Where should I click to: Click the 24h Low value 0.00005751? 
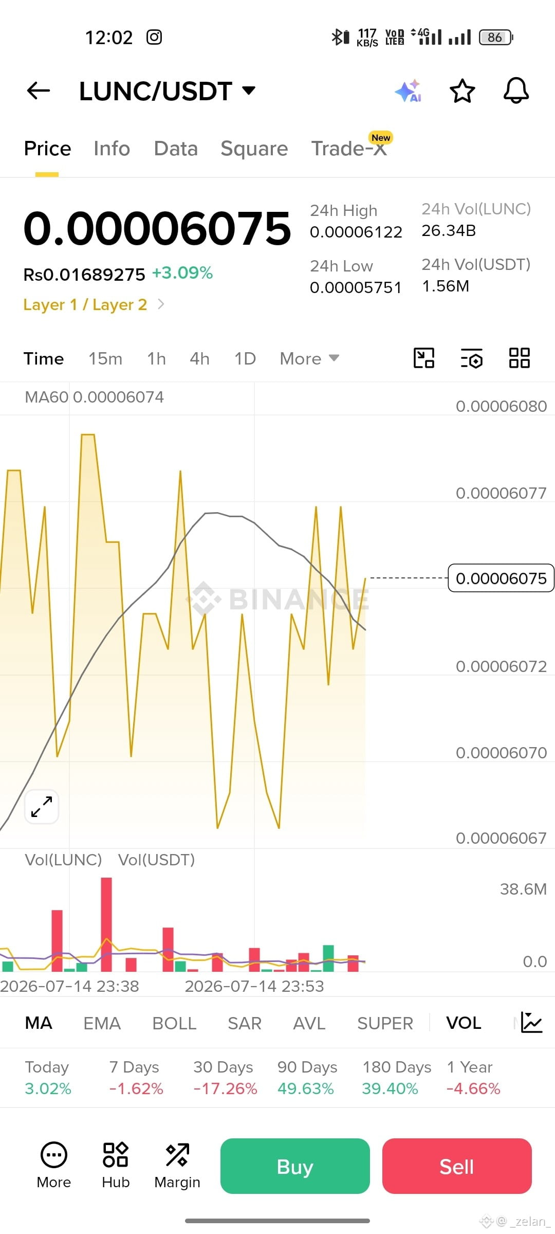click(x=356, y=287)
